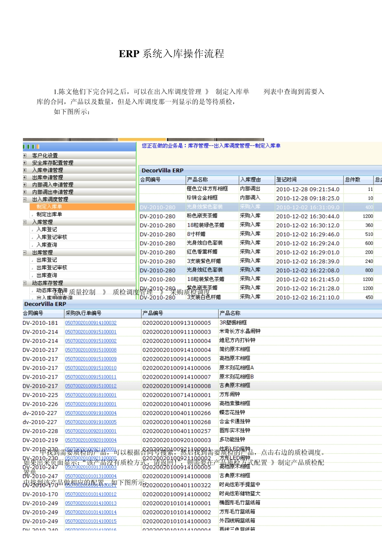
Task: Open purchase order link 05070020100915100008
Action: click(x=91, y=350)
